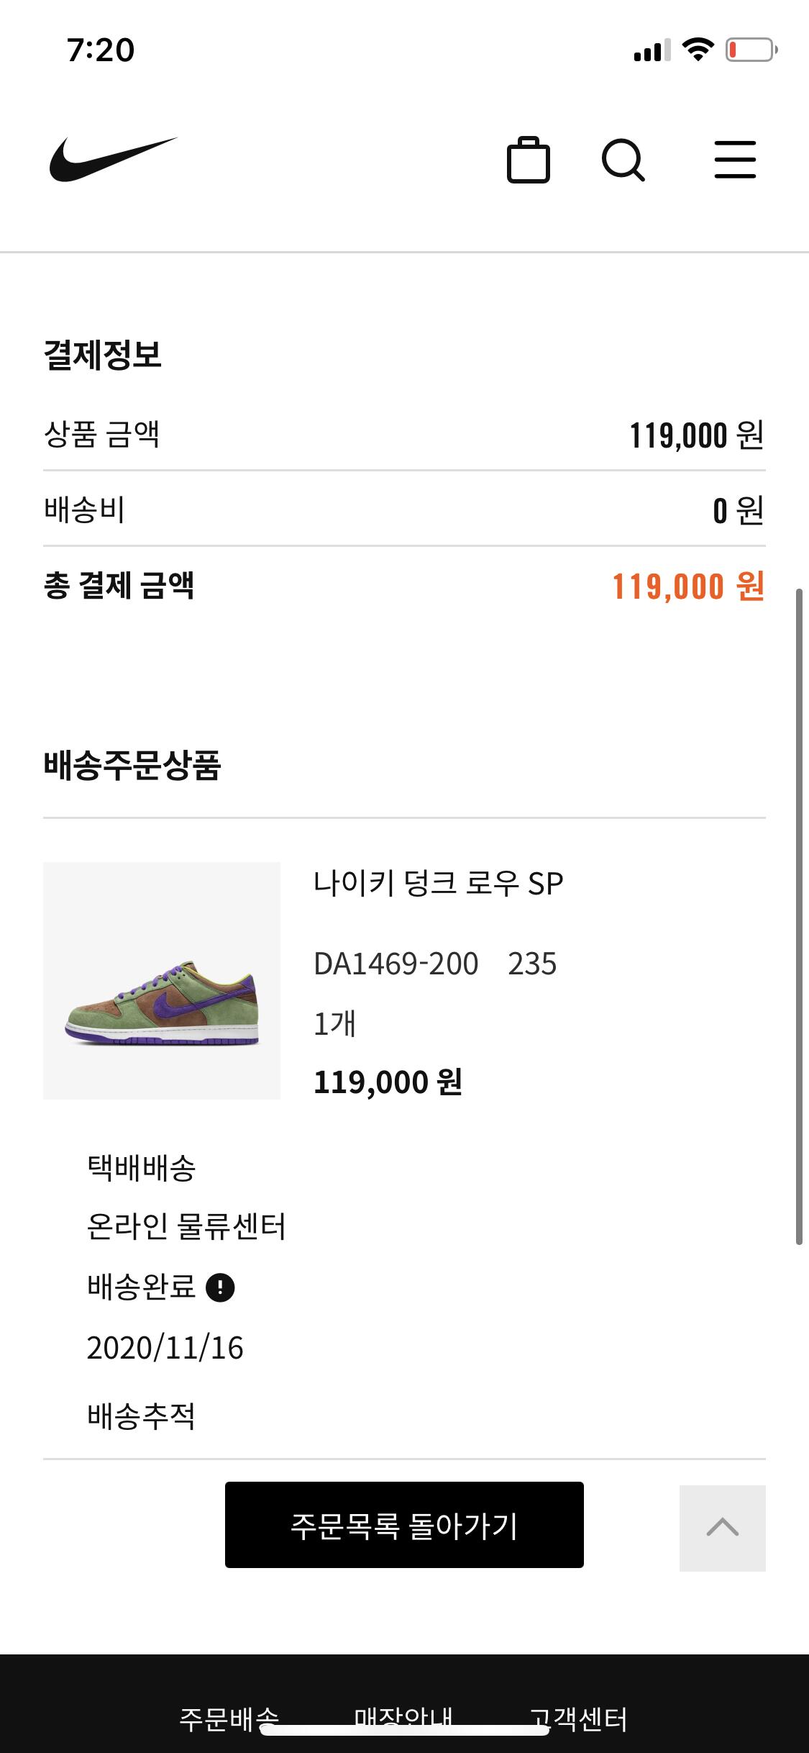This screenshot has width=809, height=1753.
Task: Open the hamburger navigation menu
Action: 735,160
